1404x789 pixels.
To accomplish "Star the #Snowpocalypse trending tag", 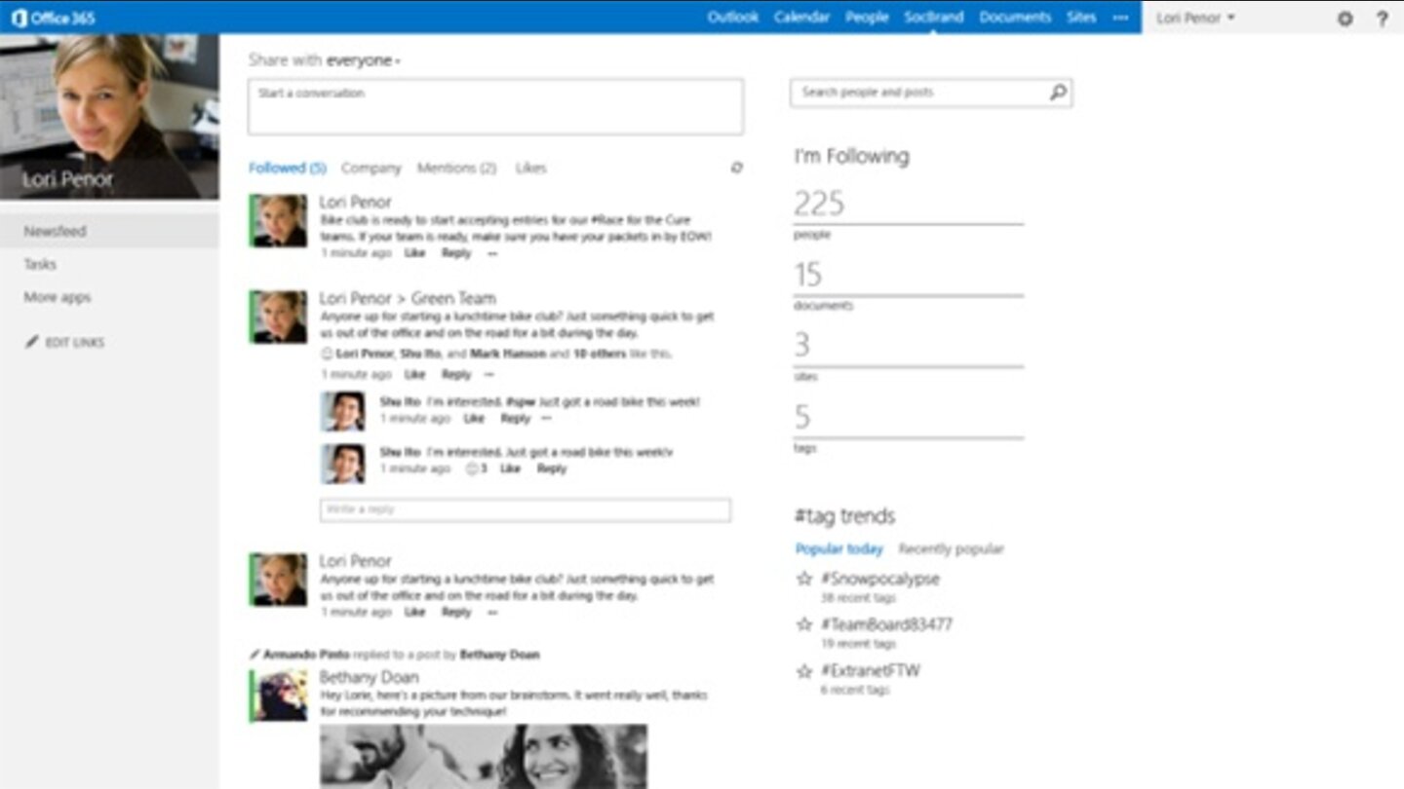I will pos(804,578).
